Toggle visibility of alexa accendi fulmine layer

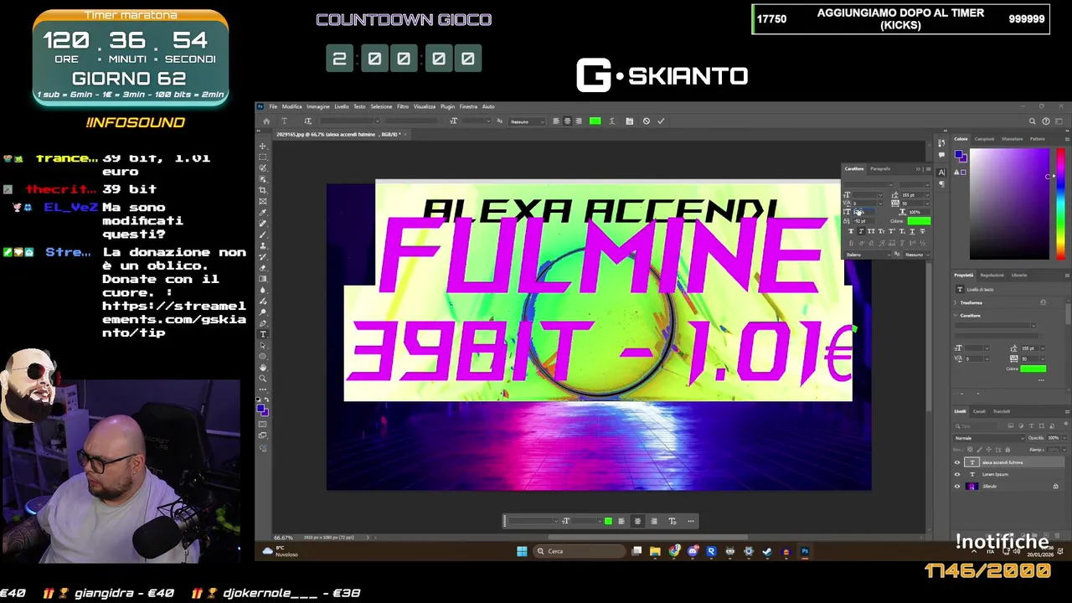[x=957, y=462]
